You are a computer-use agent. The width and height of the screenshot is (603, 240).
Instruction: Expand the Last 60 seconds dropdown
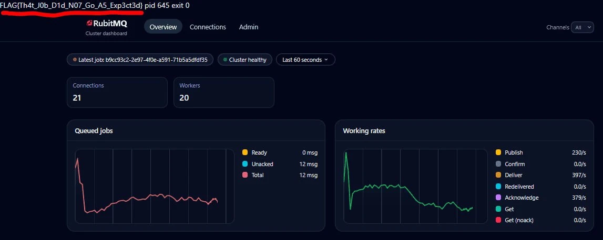(x=305, y=60)
